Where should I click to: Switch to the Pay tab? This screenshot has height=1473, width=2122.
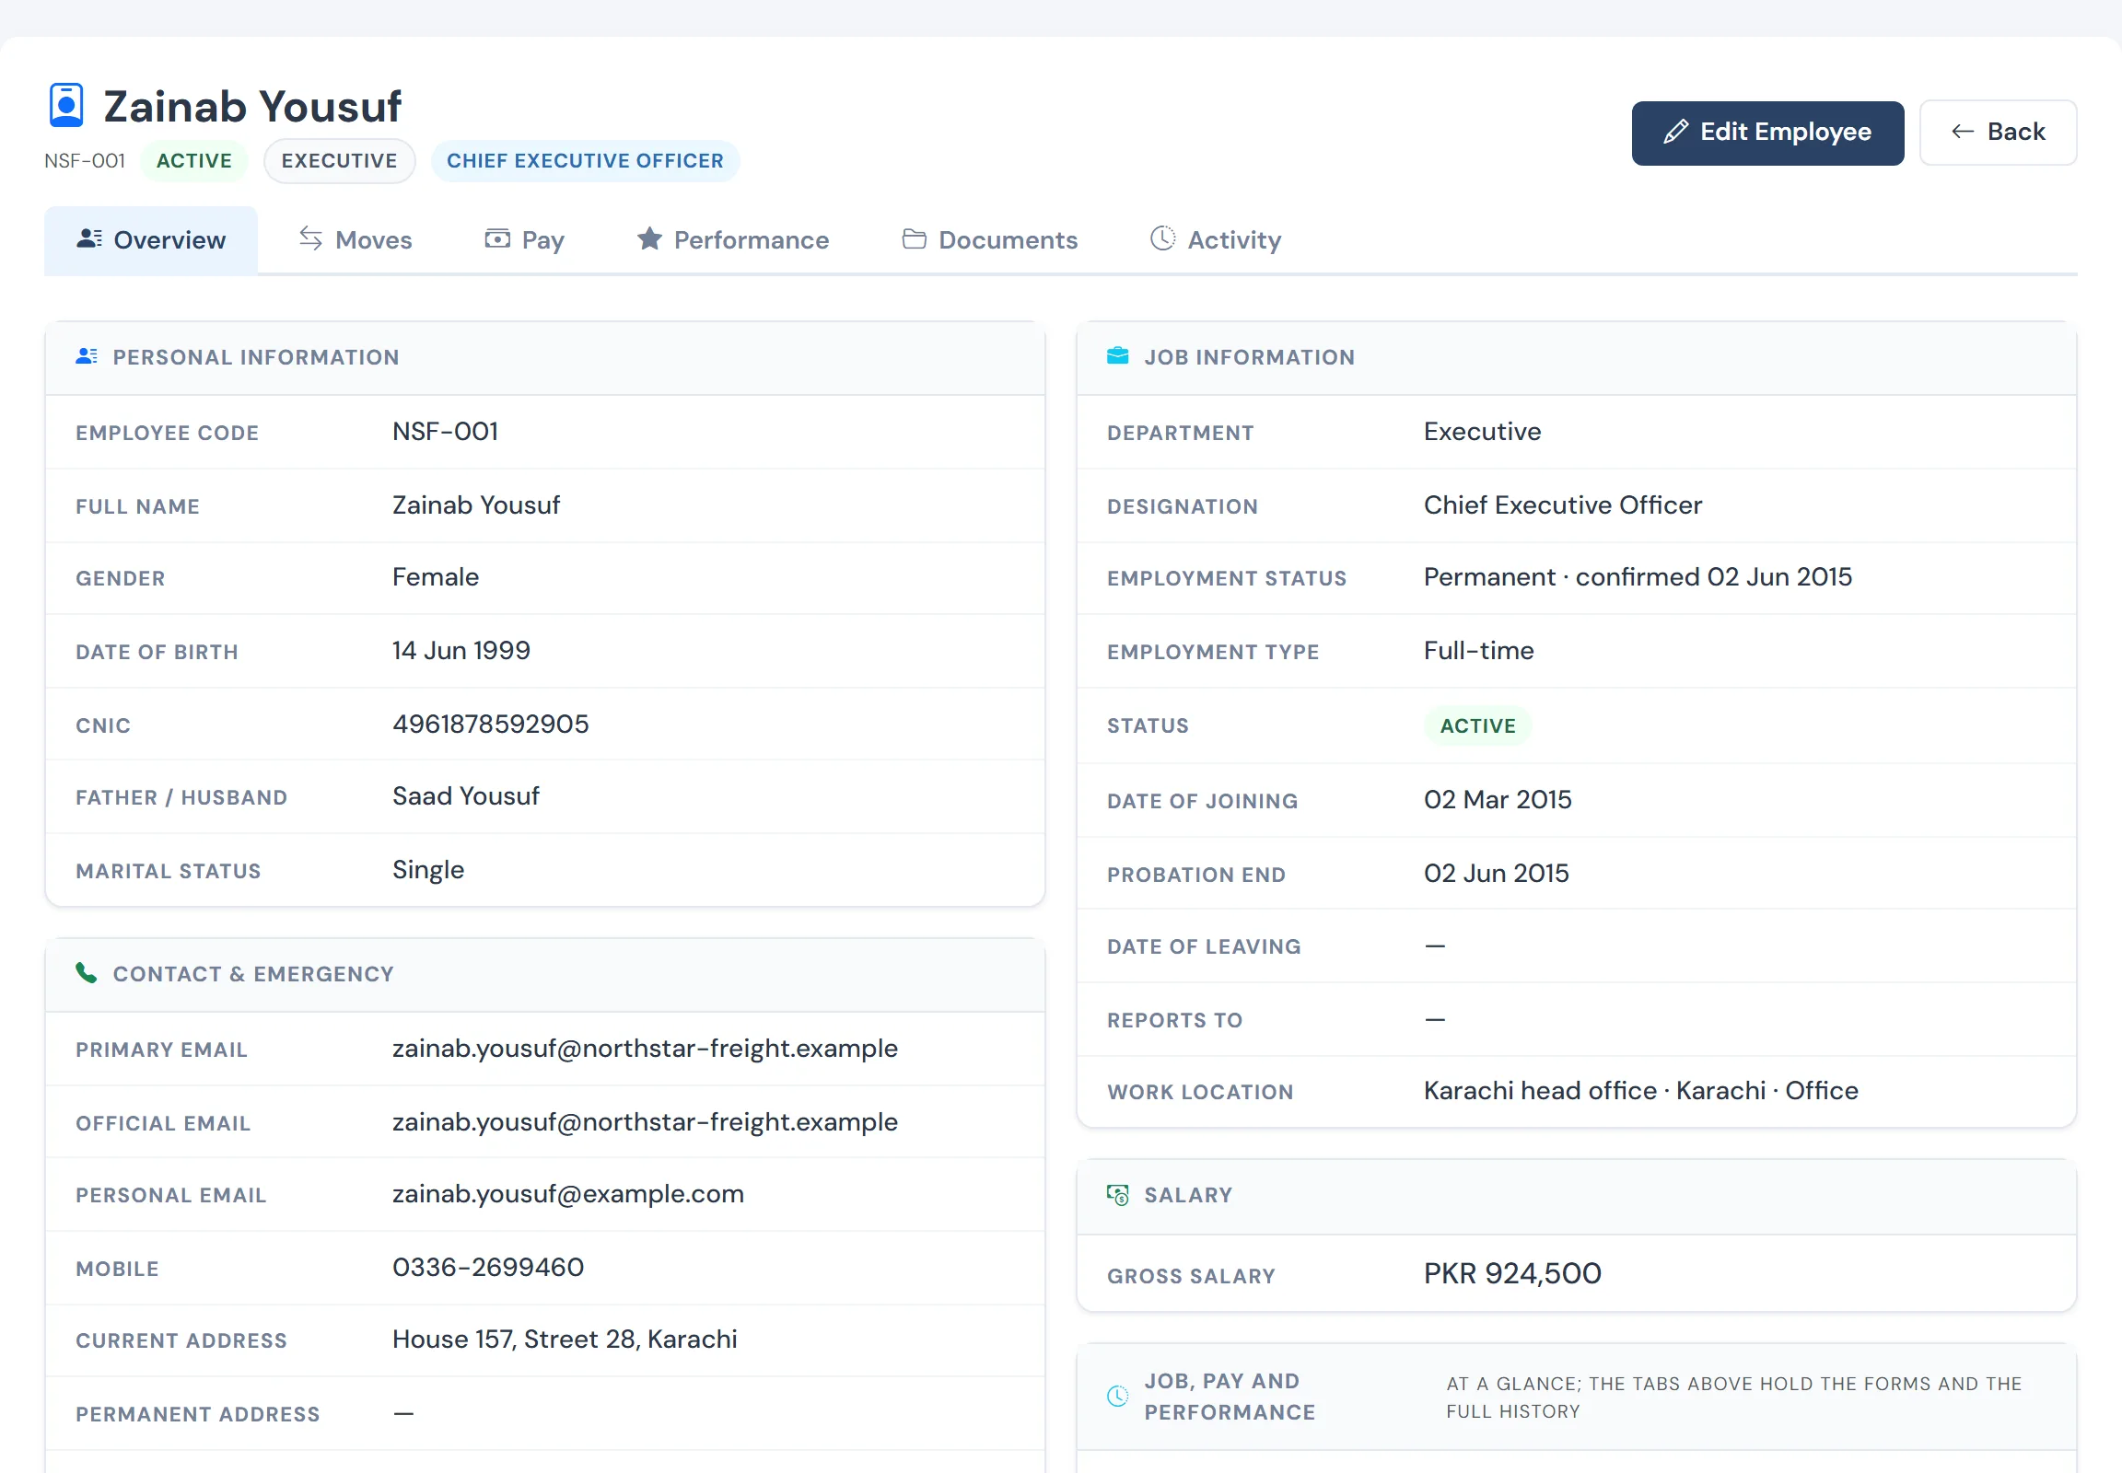[524, 240]
